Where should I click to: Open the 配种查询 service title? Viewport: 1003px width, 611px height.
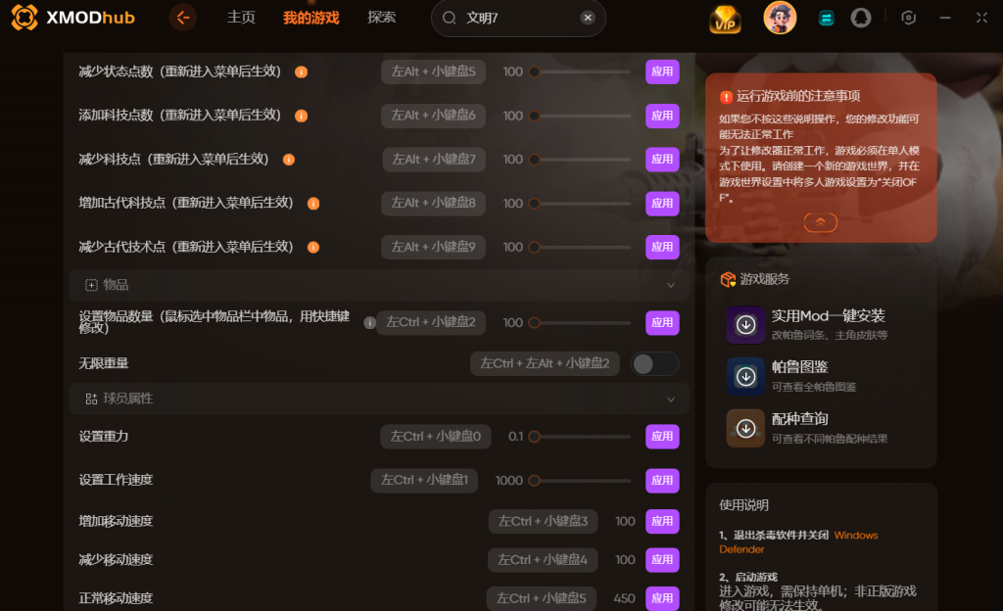tap(799, 419)
